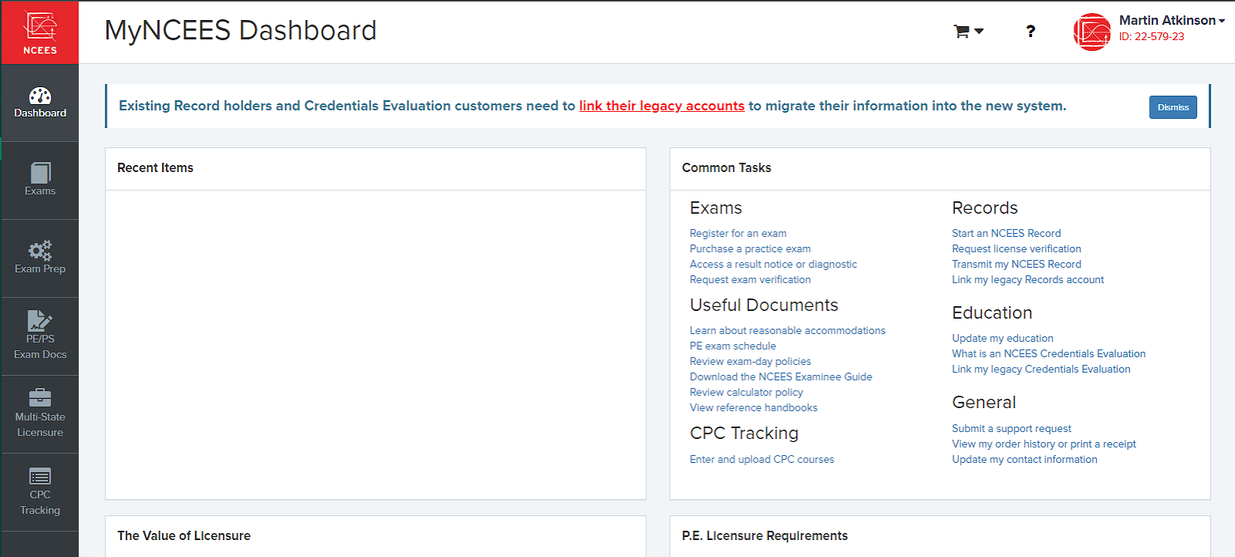Select the Multi-State Licensure briefcase icon
The height and width of the screenshot is (557, 1235).
pos(40,397)
